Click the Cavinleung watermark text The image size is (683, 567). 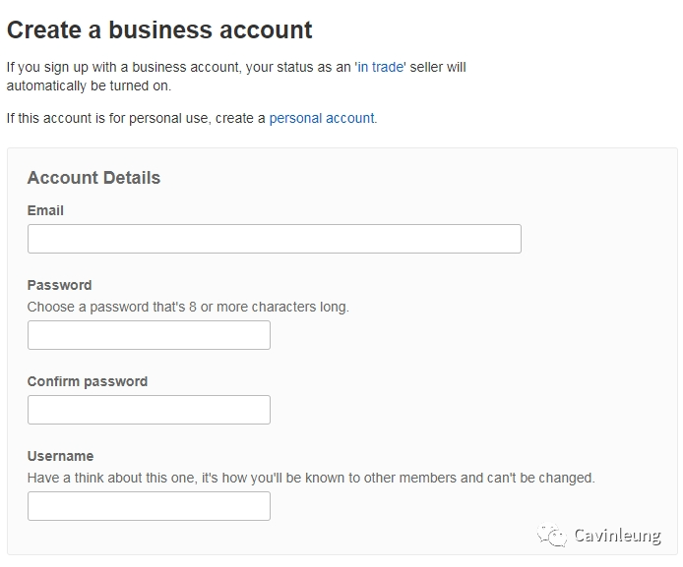(x=618, y=537)
